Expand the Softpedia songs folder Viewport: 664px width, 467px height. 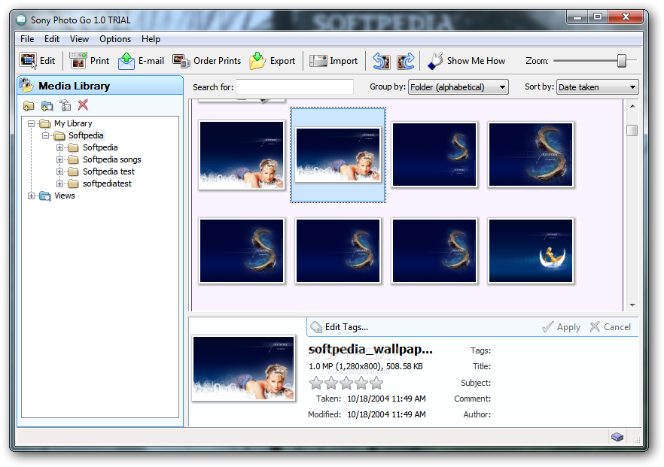pyautogui.click(x=59, y=160)
